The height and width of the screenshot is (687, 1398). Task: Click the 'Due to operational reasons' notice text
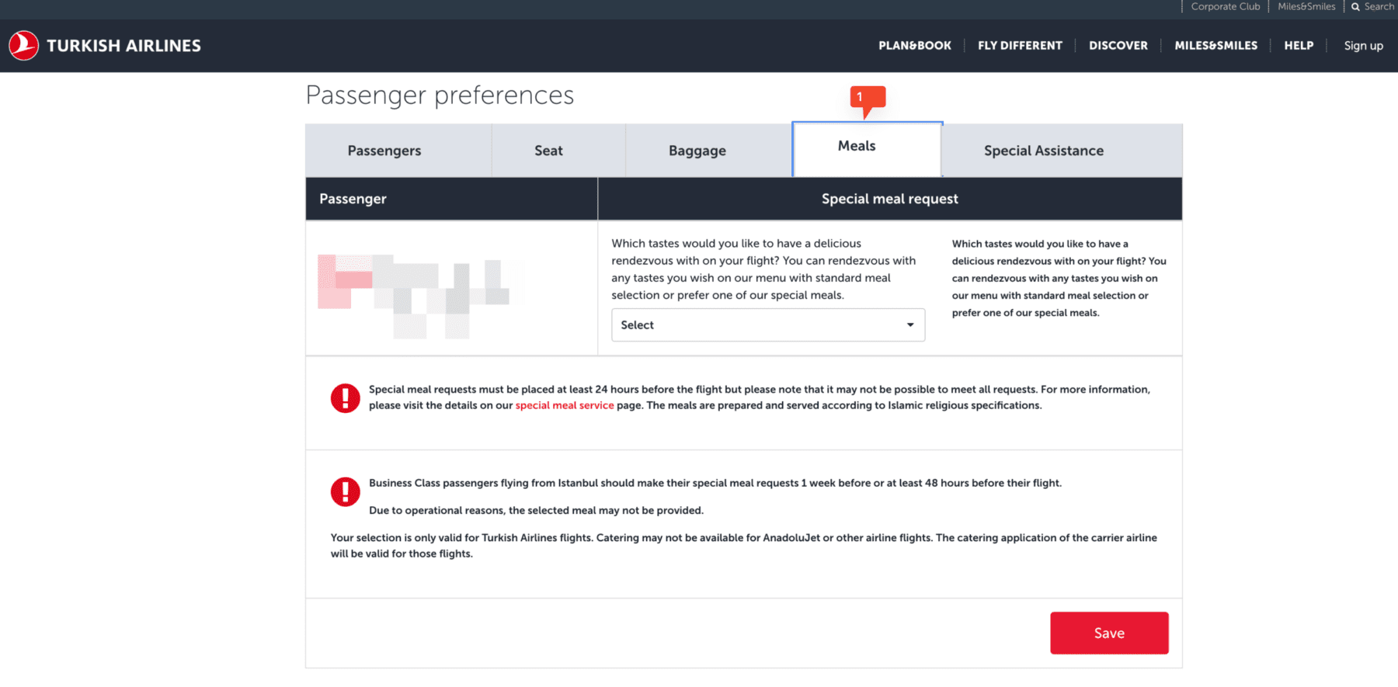point(536,511)
